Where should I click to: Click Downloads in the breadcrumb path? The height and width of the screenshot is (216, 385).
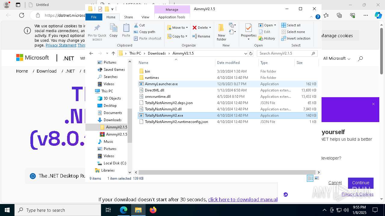click(x=157, y=53)
